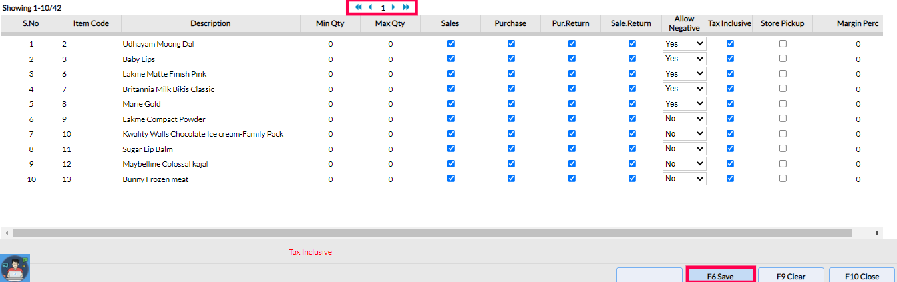897x282 pixels.
Task: Go to the next page arrow
Action: click(x=394, y=7)
